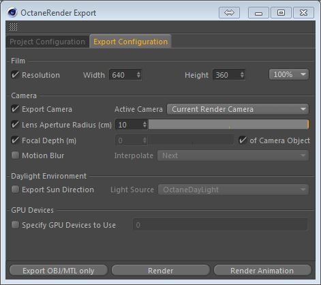Minimize the OctaneRender Export window

tap(258, 12)
